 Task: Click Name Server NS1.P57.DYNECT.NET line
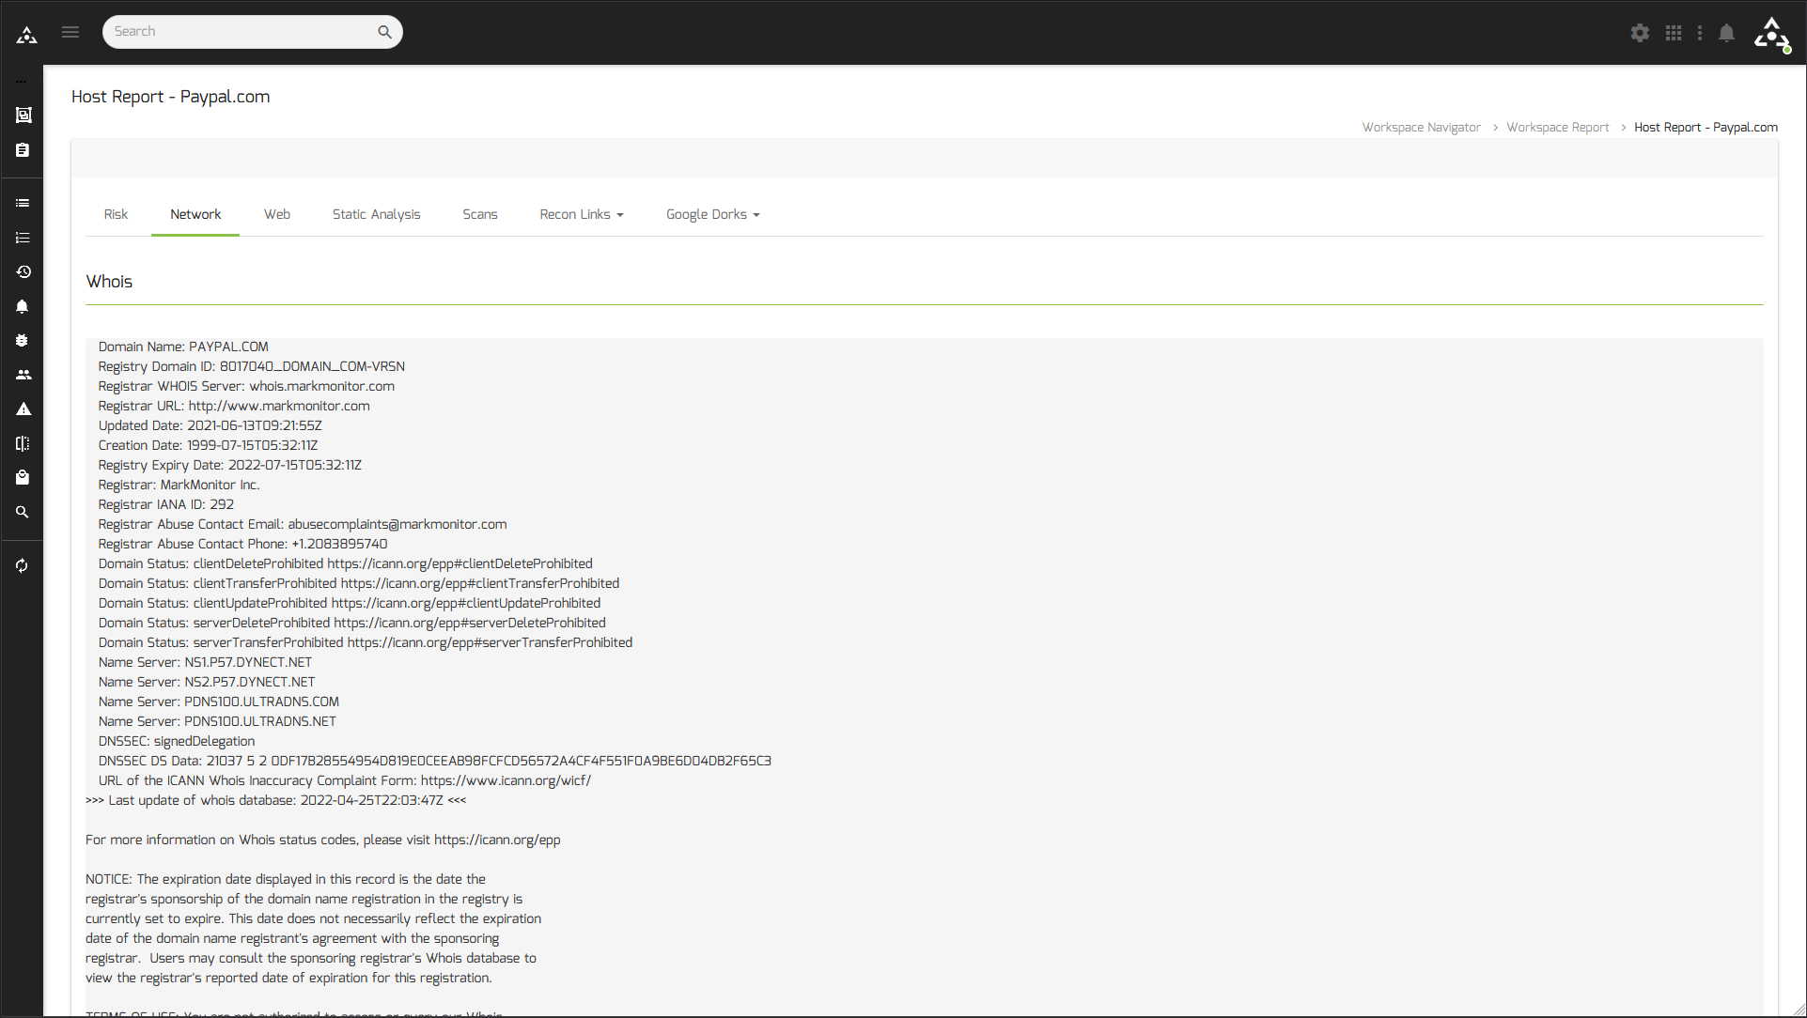(x=205, y=662)
